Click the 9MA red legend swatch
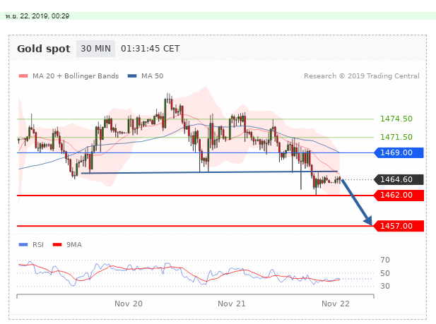The width and height of the screenshot is (436, 324). [57, 244]
